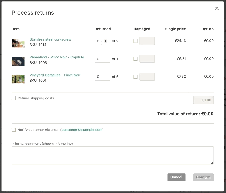This screenshot has height=193, width=226.
Task: Click the comment textarea resize handle
Action: point(212,163)
